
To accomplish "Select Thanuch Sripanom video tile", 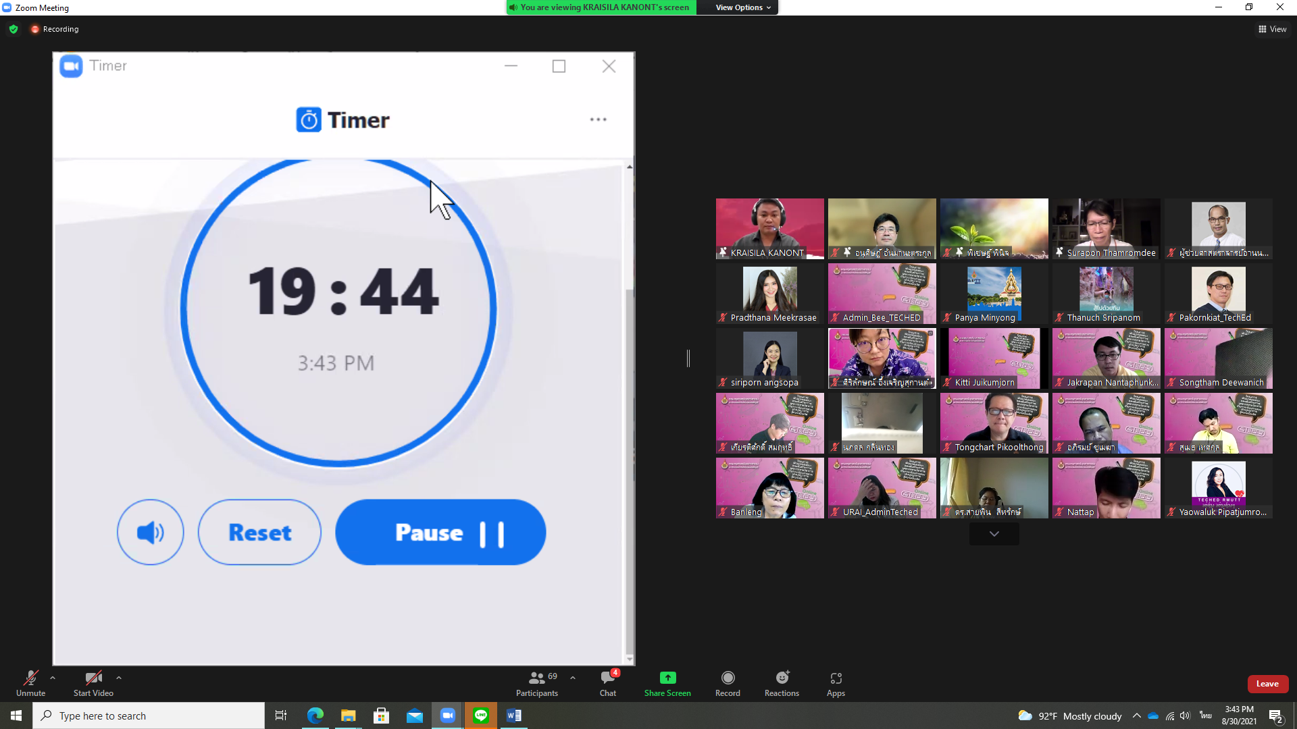I will pyautogui.click(x=1106, y=293).
